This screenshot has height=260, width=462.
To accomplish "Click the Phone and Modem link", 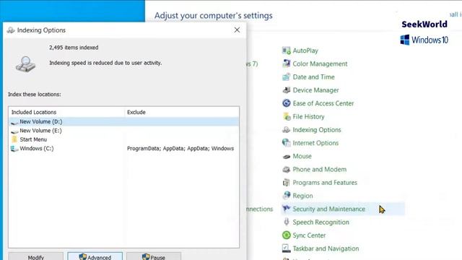I will 319,170.
